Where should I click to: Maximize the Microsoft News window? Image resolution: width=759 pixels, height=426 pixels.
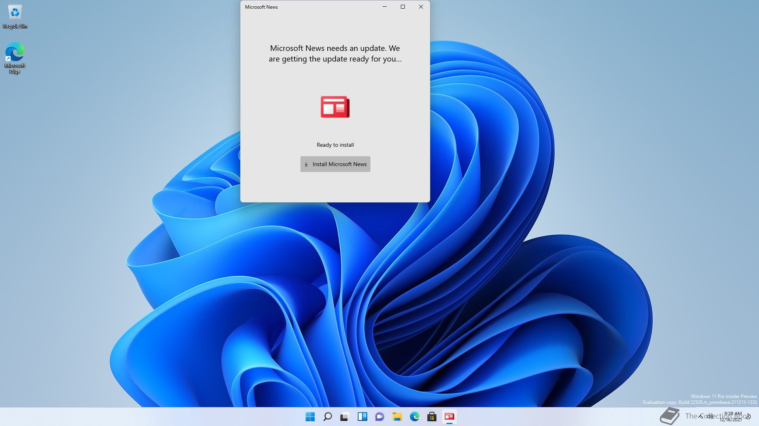coord(403,7)
